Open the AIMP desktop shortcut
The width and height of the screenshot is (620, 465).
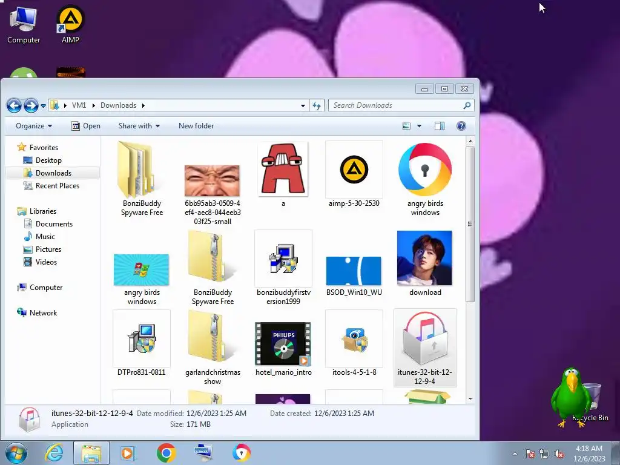pos(70,24)
